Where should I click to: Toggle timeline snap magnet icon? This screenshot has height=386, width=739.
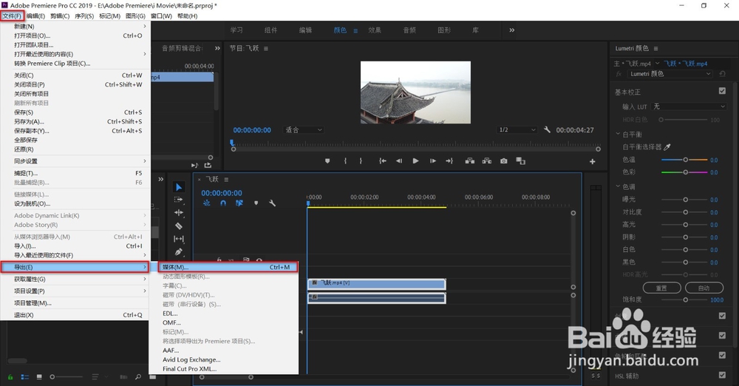(223, 203)
